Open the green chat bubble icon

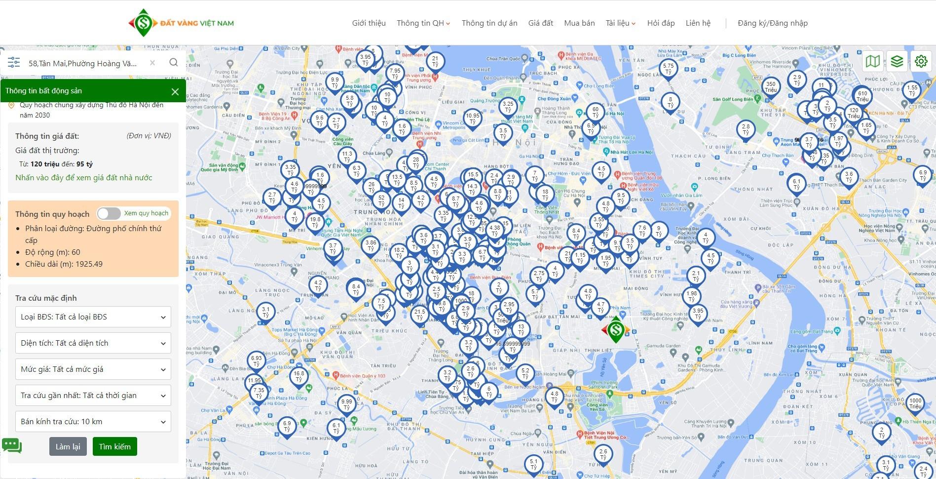click(x=12, y=445)
